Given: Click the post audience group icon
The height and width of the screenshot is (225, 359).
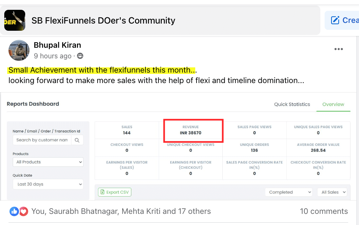Looking at the screenshot, I should [80, 56].
